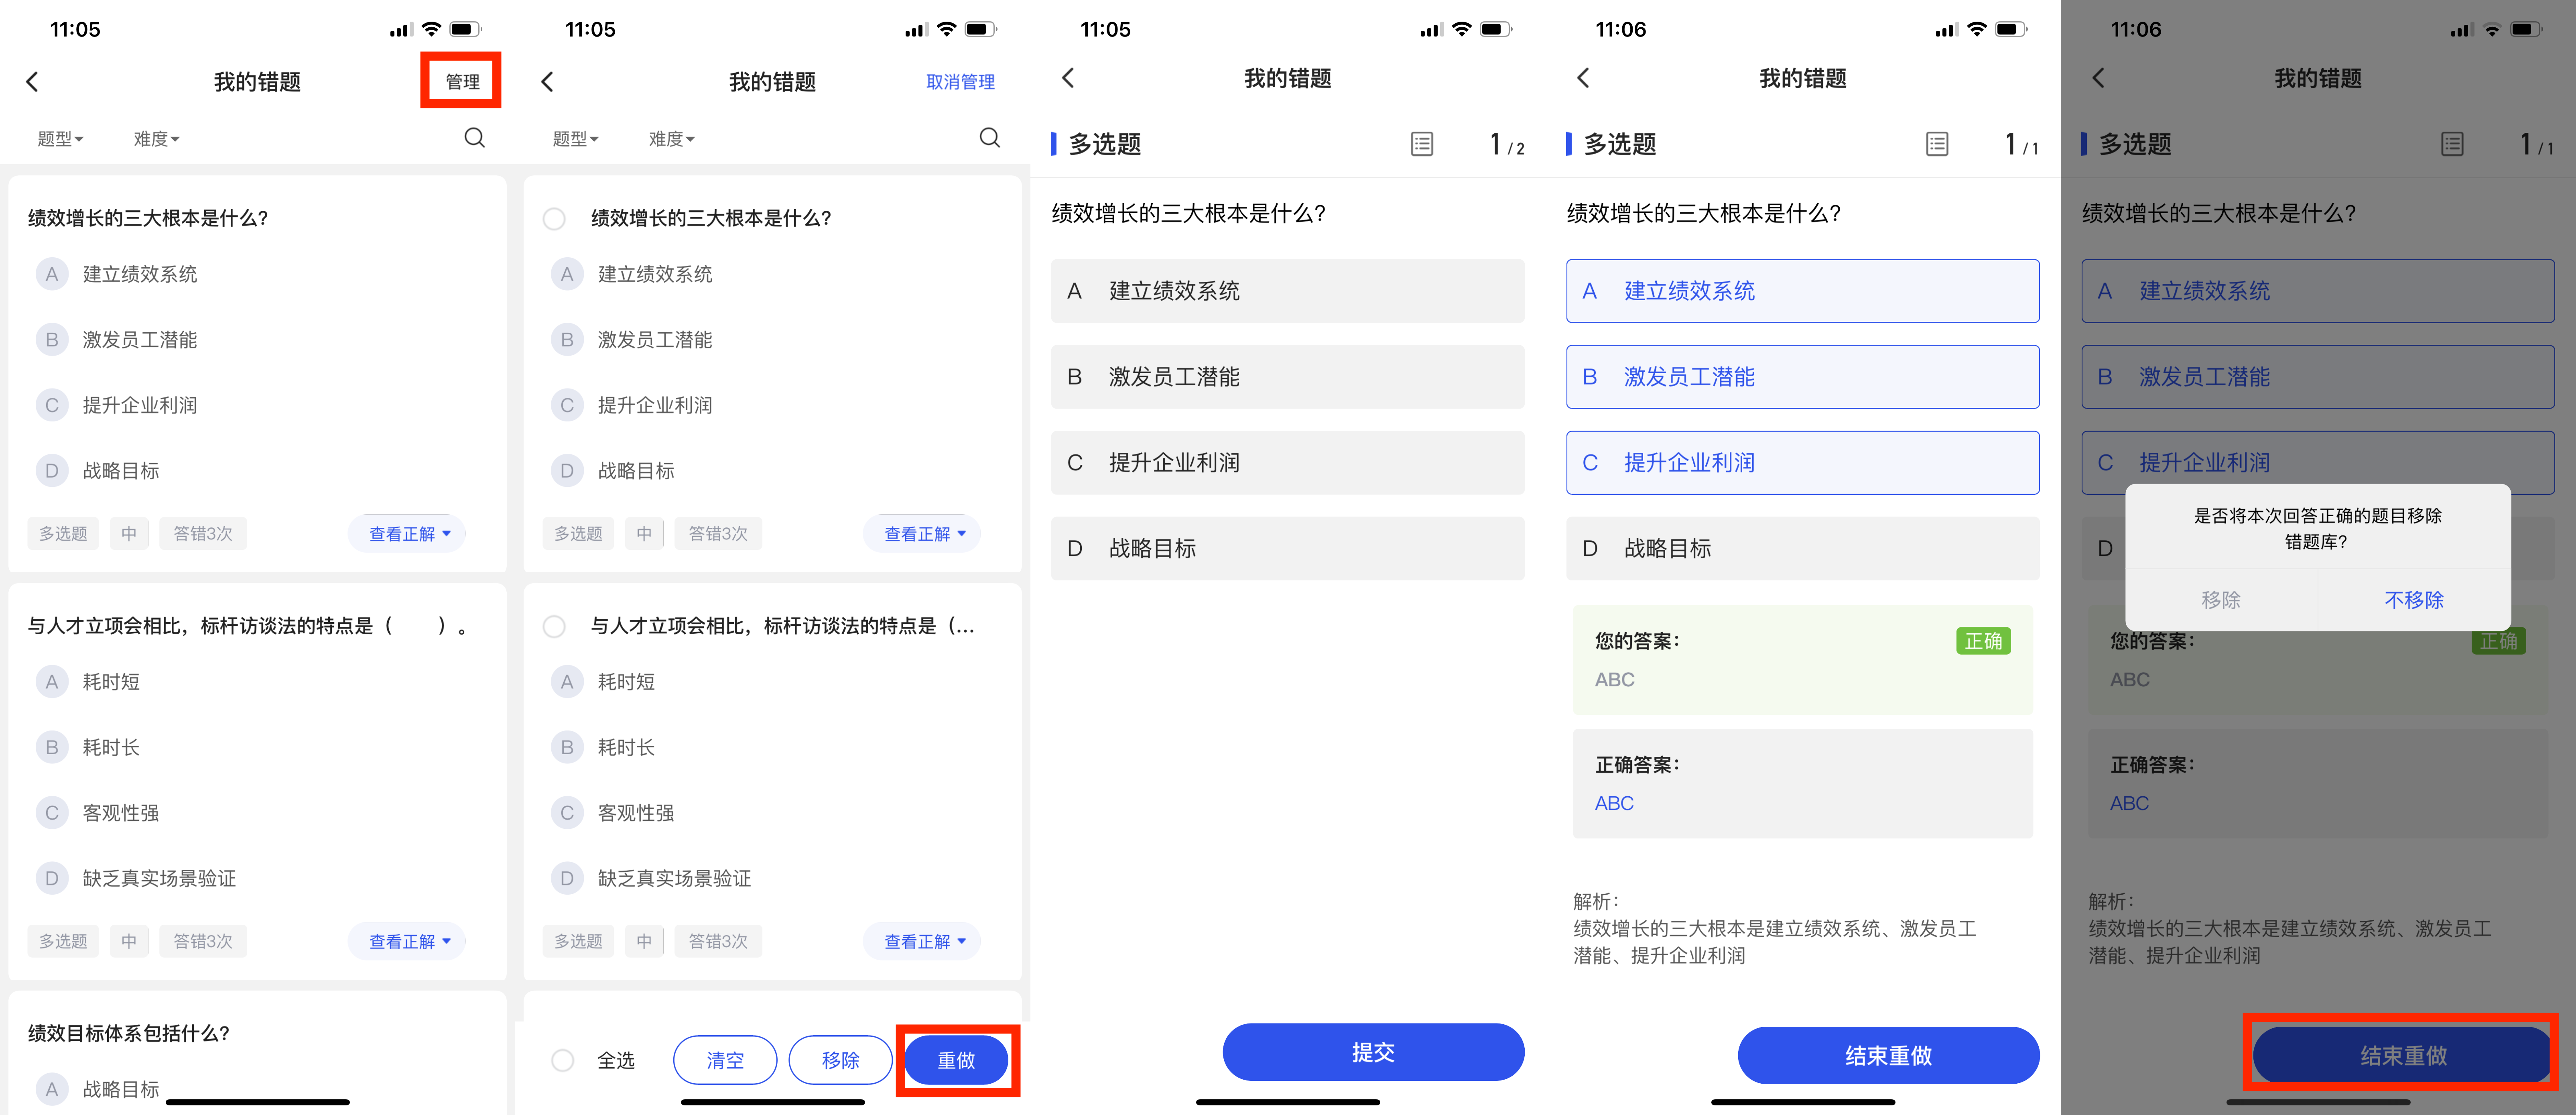Open search on the 取消管理 screen
Screen dimensions: 2576x1115
tap(990, 138)
